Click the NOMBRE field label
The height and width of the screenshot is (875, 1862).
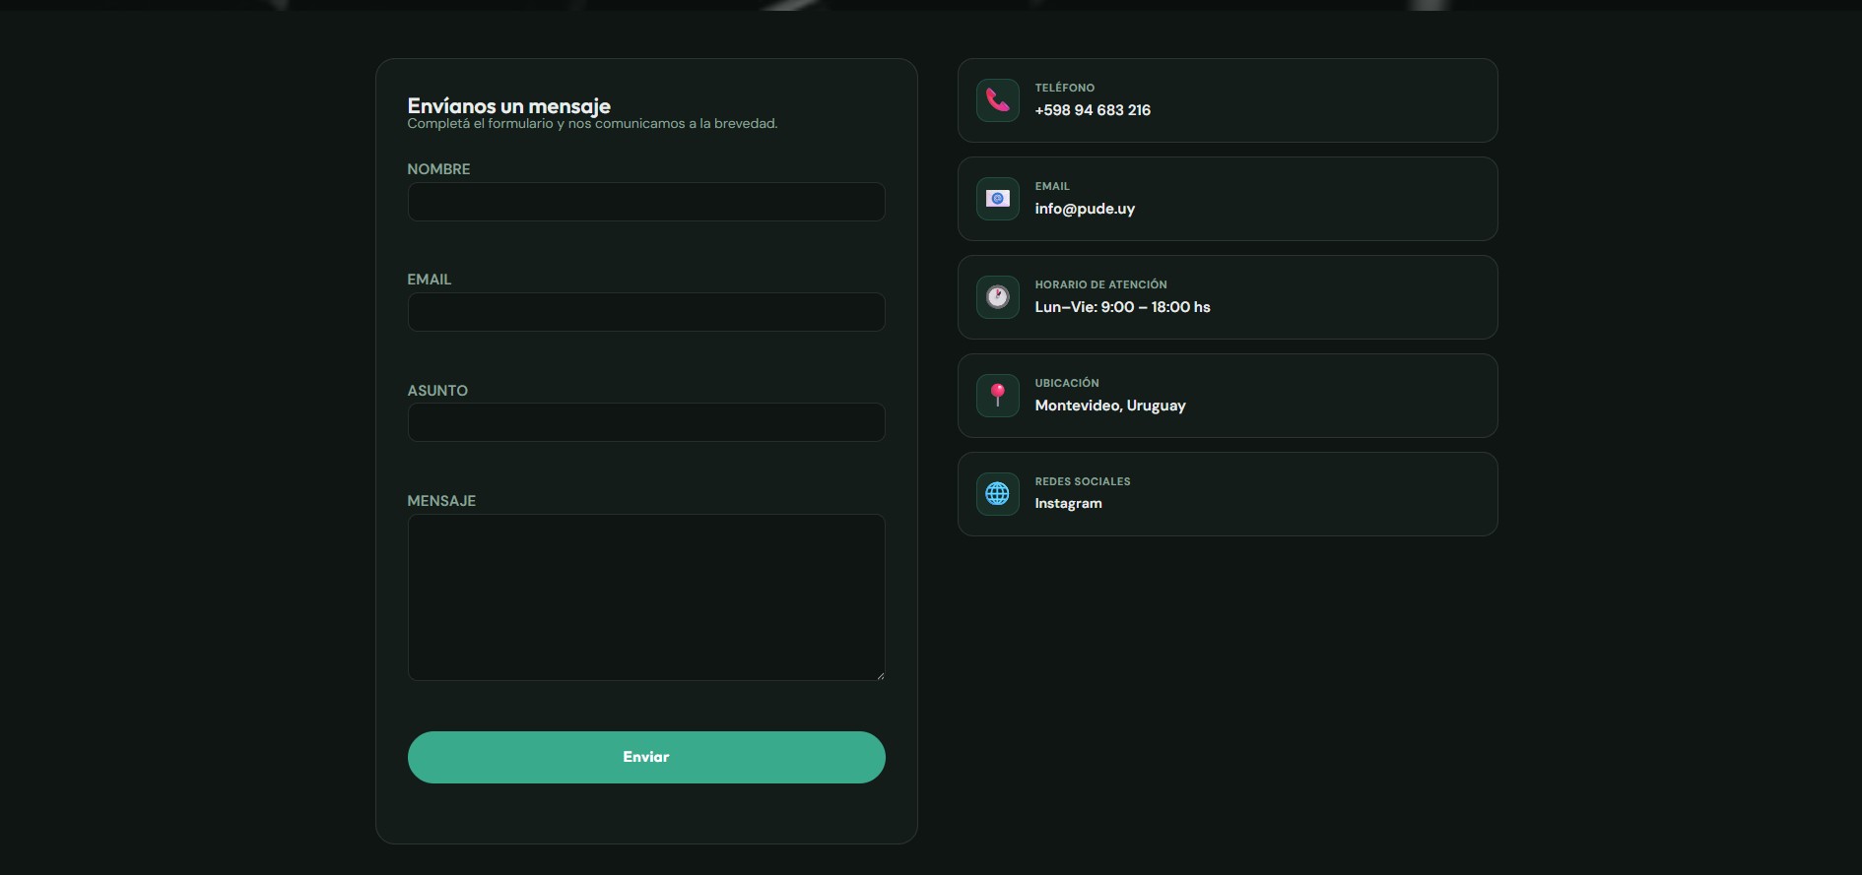[x=438, y=169]
